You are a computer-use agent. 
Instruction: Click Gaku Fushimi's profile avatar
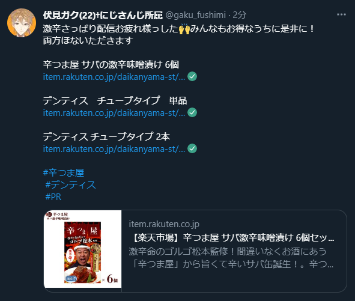click(22, 23)
